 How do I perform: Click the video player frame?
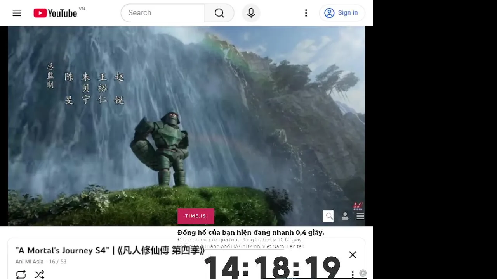point(186,126)
